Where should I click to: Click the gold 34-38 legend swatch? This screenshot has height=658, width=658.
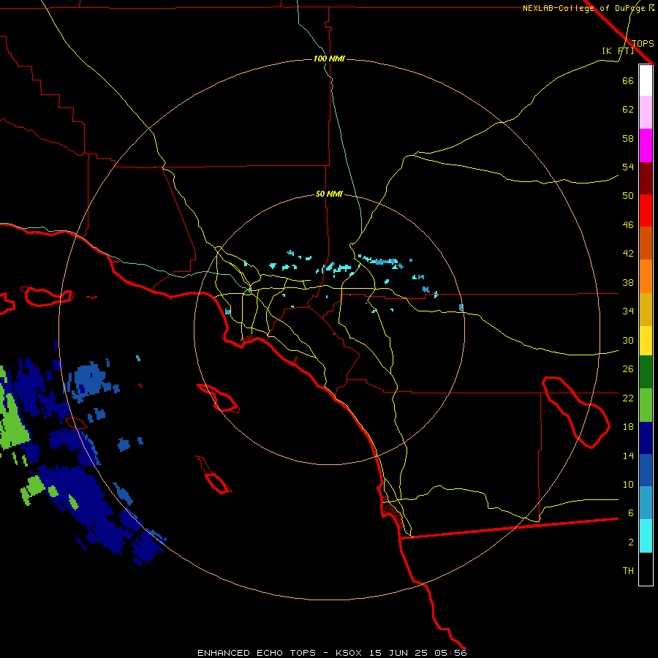coord(646,309)
